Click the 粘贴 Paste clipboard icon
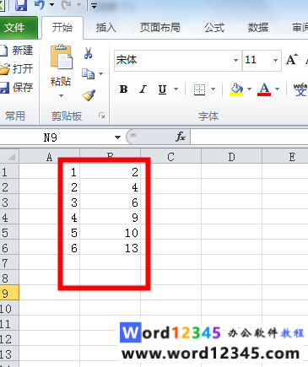The width and height of the screenshot is (308, 367). 62,57
